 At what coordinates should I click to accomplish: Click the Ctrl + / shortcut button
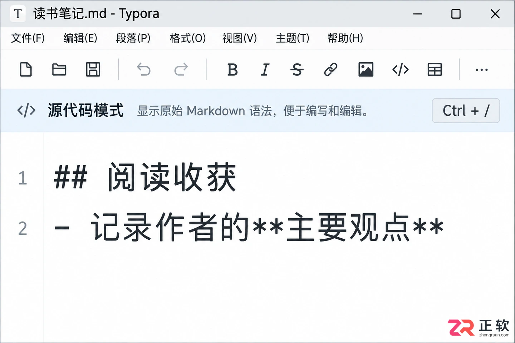point(466,110)
